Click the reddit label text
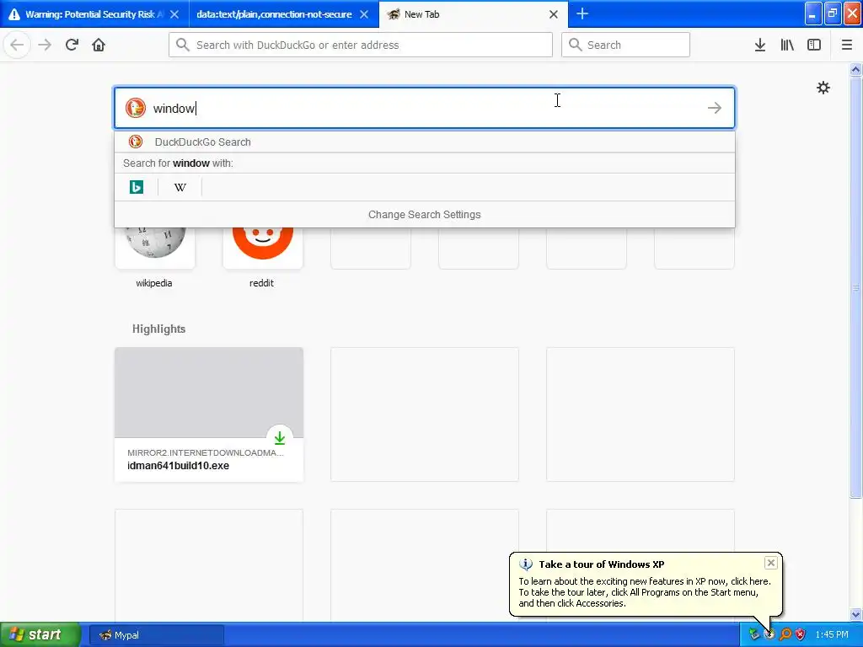Viewport: 863px width, 647px height. tap(261, 283)
